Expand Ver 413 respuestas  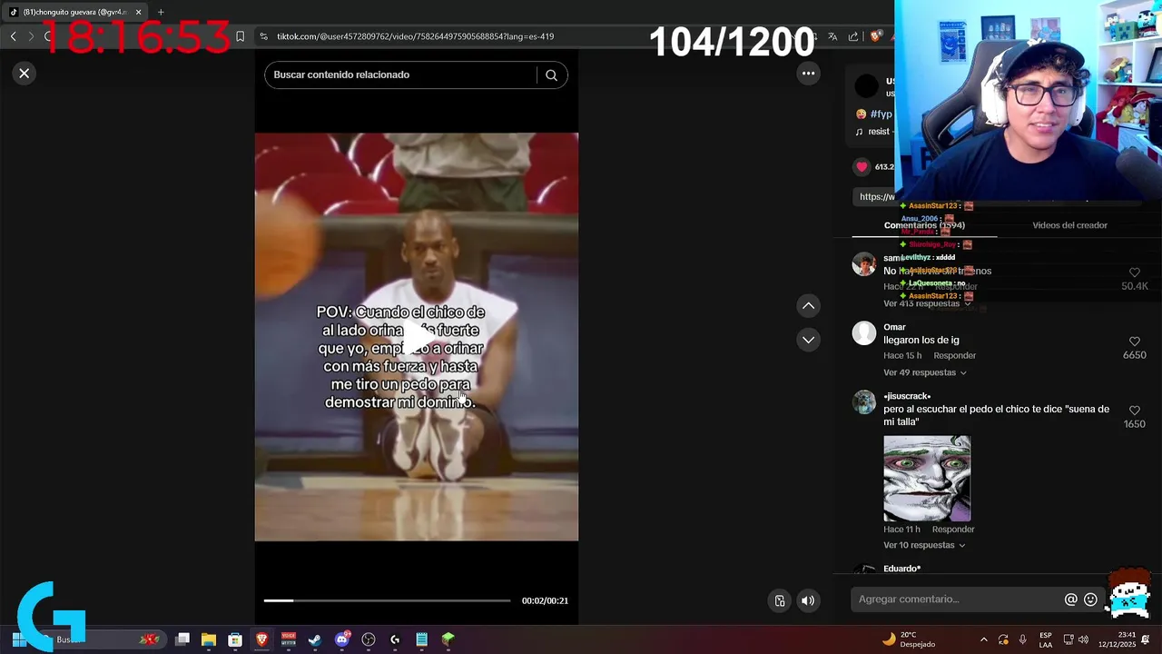click(x=927, y=303)
